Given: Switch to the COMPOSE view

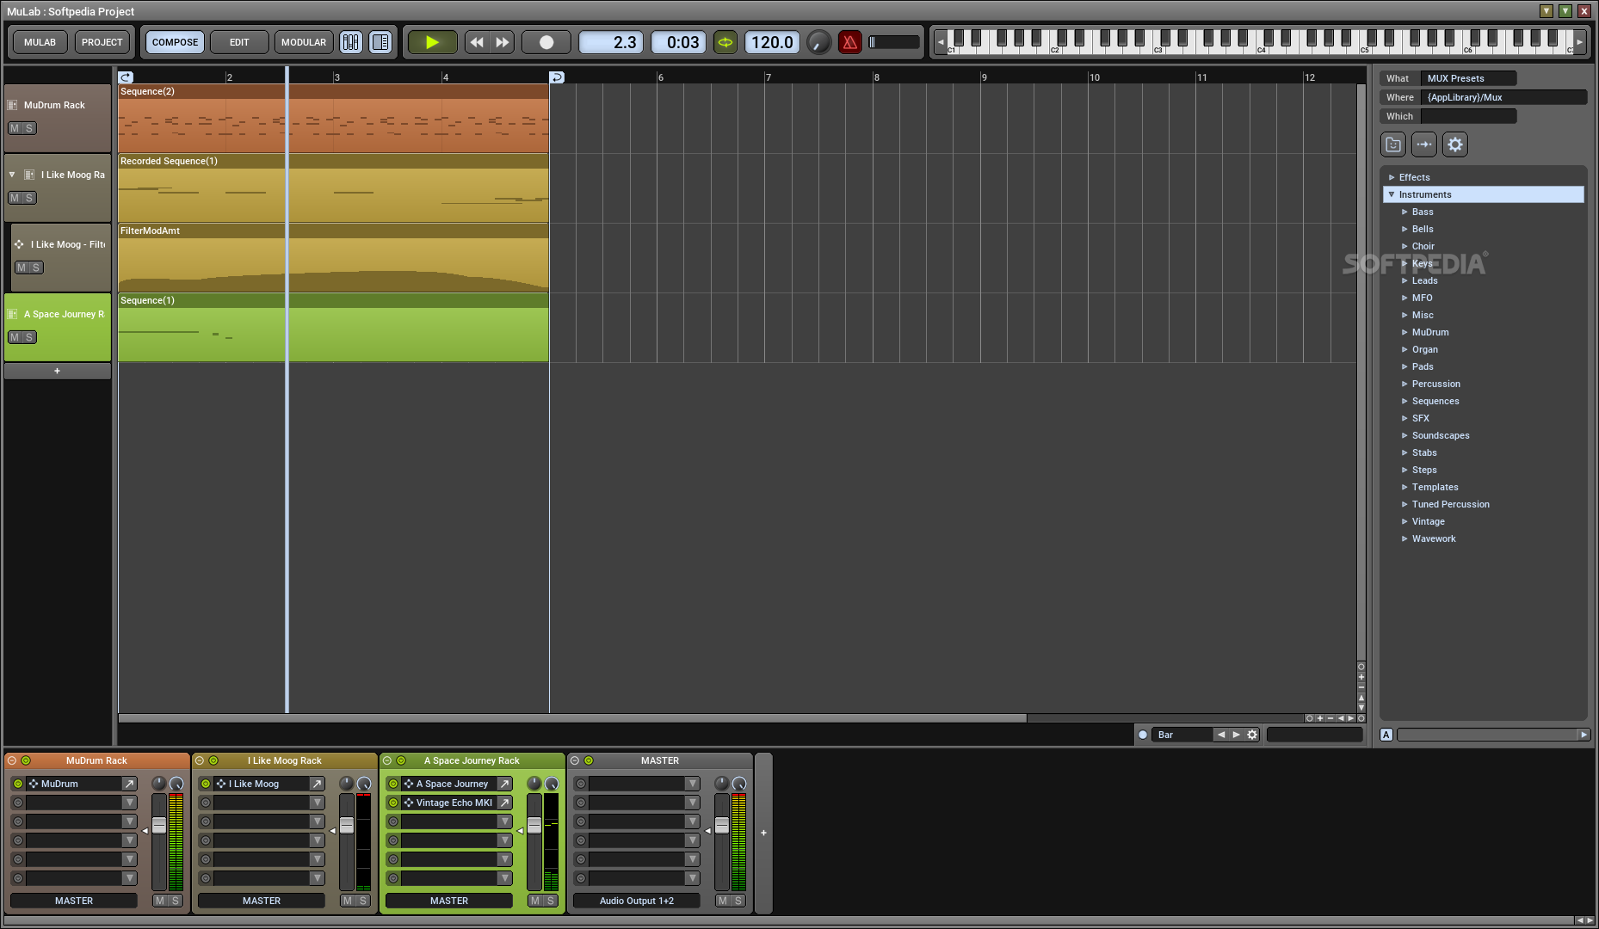Looking at the screenshot, I should pos(176,42).
